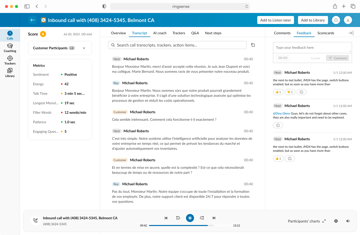Image resolution: width=360 pixels, height=235 pixels.
Task: Pause the call playback
Action: tap(190, 218)
